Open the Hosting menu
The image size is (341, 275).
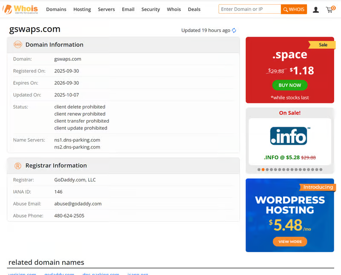[82, 9]
